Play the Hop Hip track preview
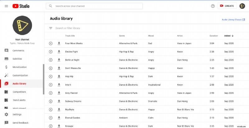Screen dimensions: 249x128 (51, 76)
